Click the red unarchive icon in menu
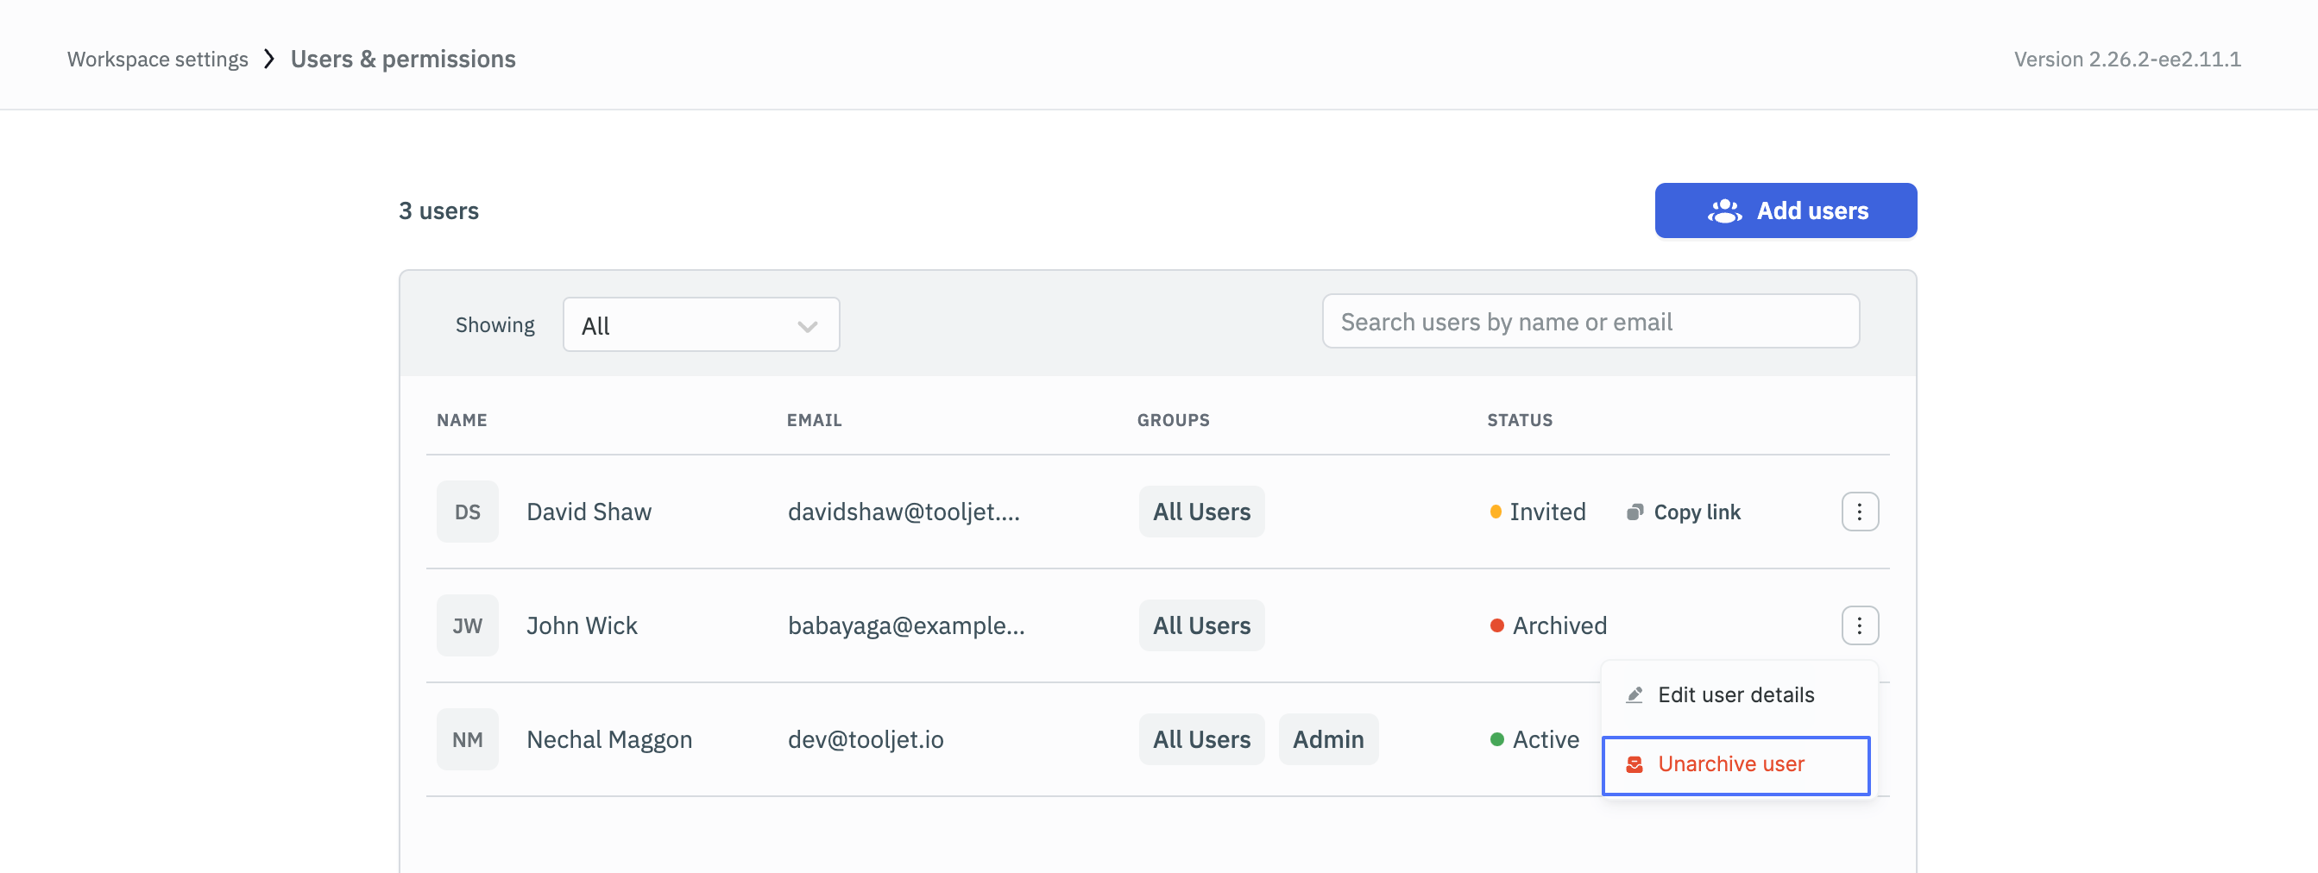The height and width of the screenshot is (873, 2318). tap(1635, 764)
